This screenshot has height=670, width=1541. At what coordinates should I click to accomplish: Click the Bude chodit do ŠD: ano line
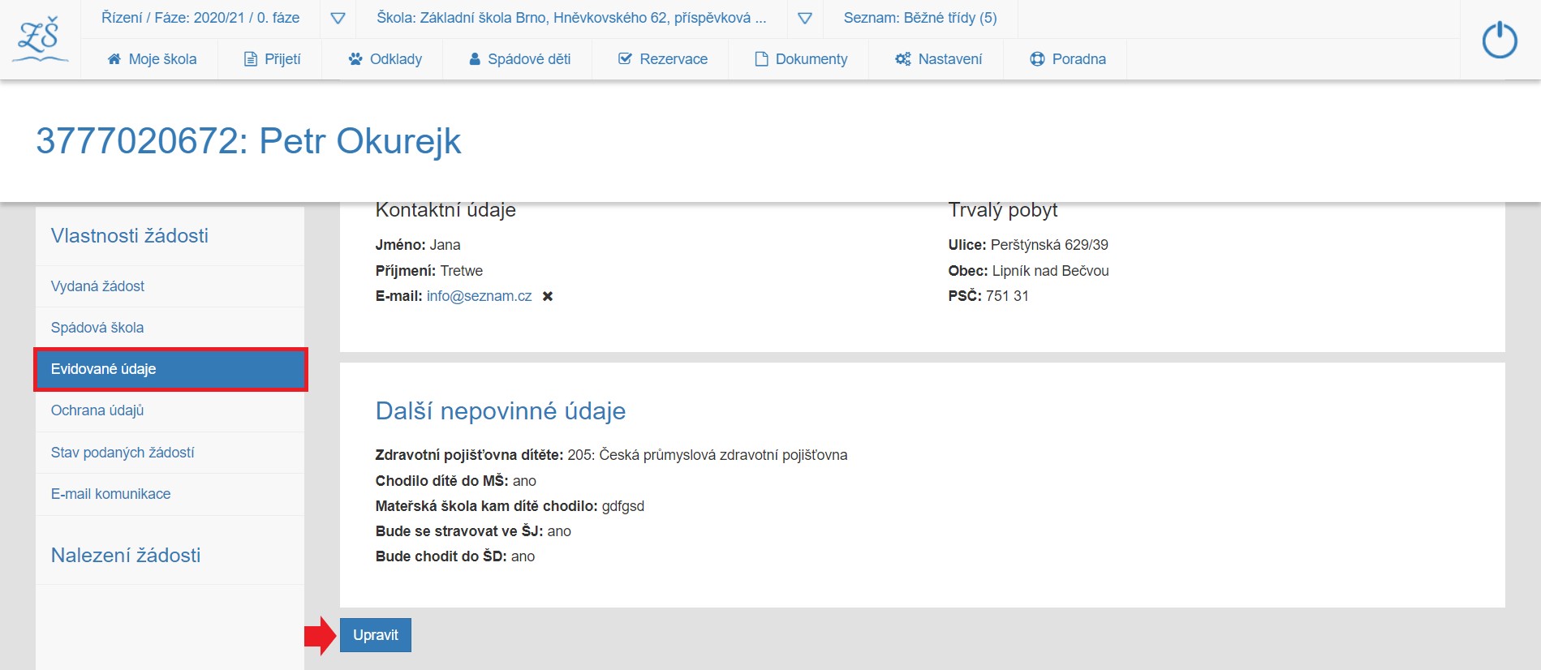click(x=455, y=556)
